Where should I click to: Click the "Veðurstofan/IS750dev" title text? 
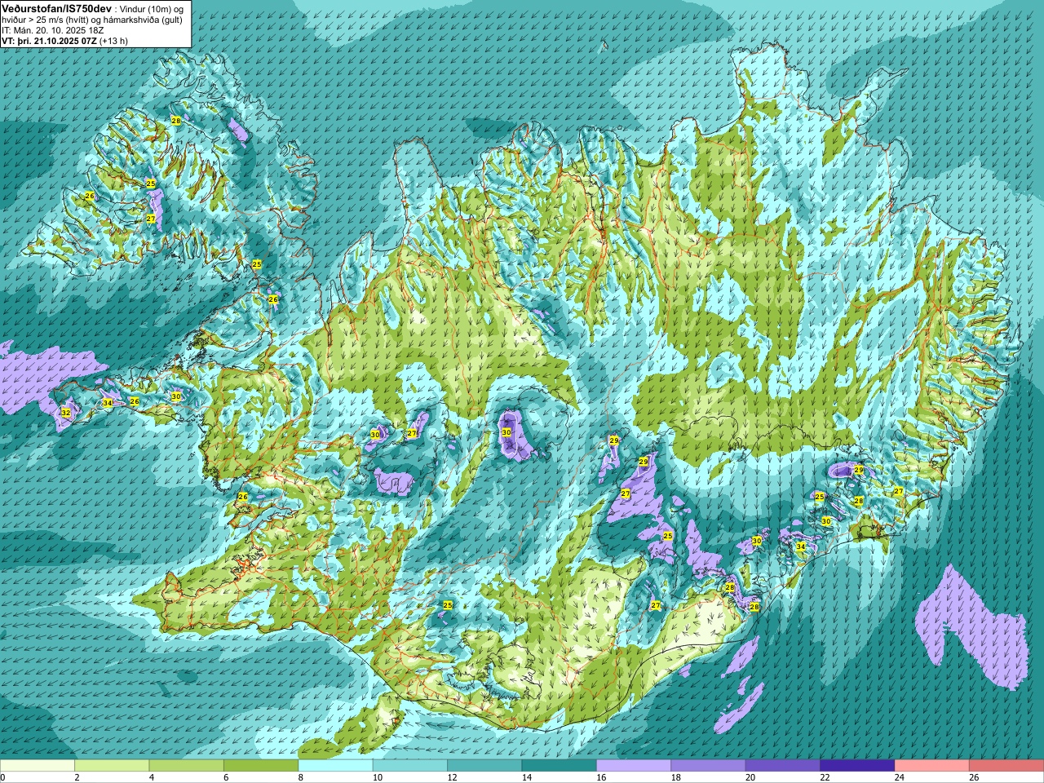tap(57, 7)
